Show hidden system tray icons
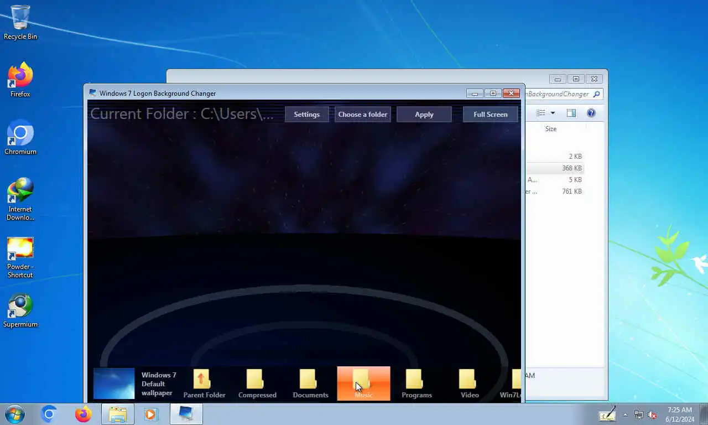The width and height of the screenshot is (708, 425). (x=626, y=414)
